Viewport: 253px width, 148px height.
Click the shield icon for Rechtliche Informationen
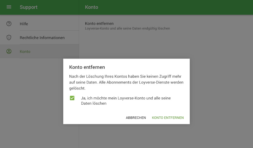9,37
